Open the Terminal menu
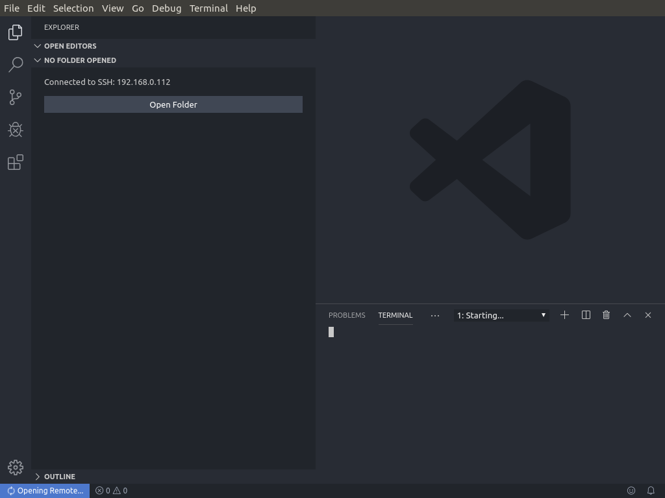The height and width of the screenshot is (498, 665). point(208,8)
